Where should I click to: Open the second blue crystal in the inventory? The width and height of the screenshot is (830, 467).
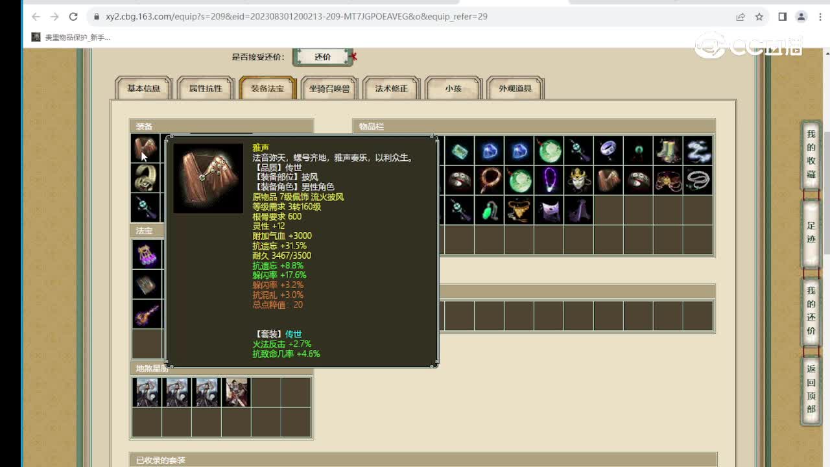(519, 150)
